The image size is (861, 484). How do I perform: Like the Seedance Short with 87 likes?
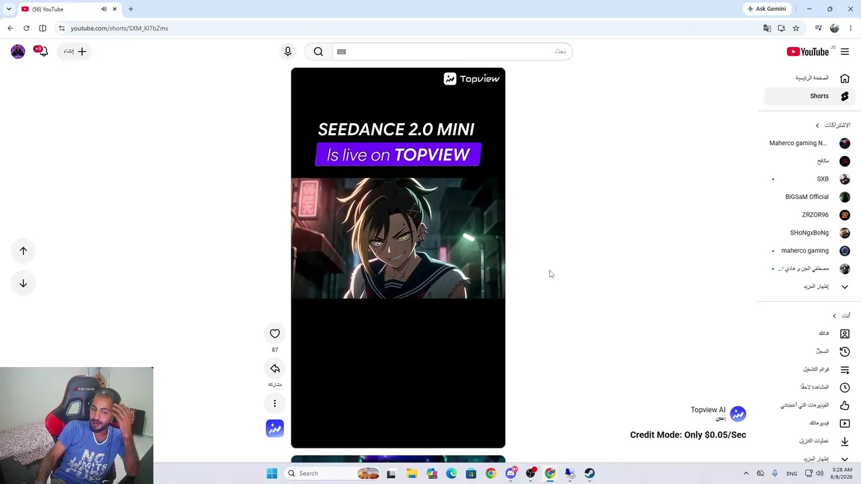pos(274,333)
